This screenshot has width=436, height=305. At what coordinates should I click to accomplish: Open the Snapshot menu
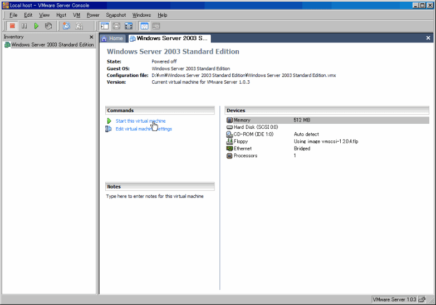tap(116, 15)
